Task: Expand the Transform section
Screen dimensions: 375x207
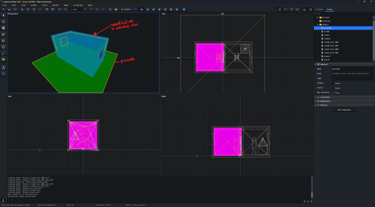Action: (325, 96)
